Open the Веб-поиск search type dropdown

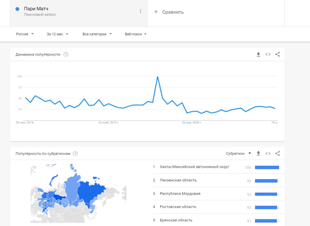(x=136, y=34)
